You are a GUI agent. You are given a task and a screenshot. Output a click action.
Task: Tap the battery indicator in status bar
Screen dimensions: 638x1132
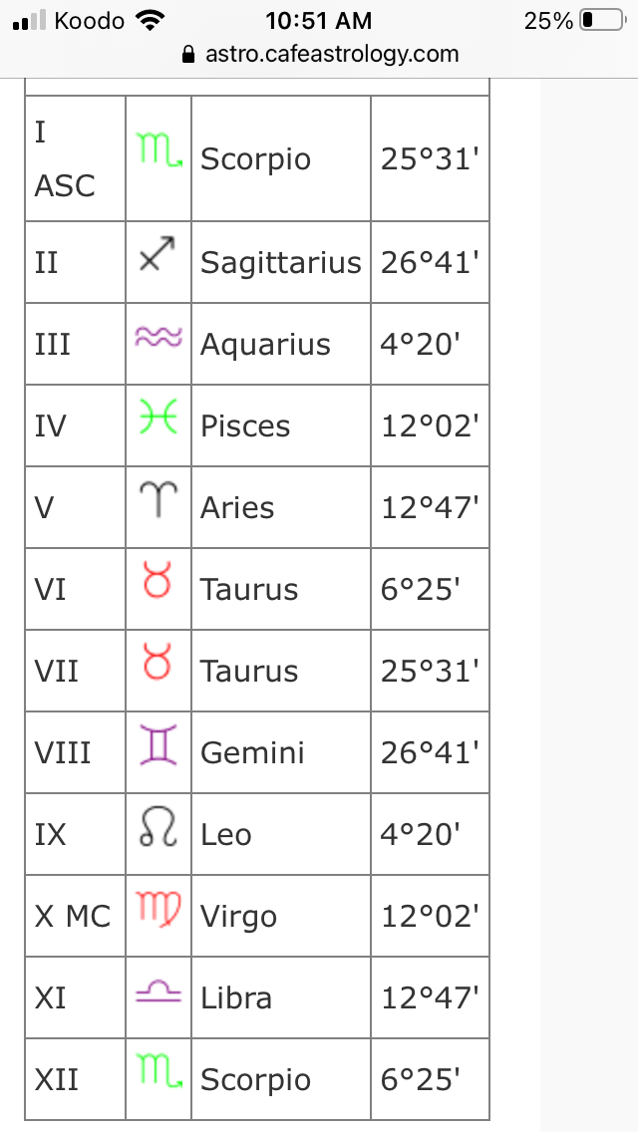click(602, 20)
